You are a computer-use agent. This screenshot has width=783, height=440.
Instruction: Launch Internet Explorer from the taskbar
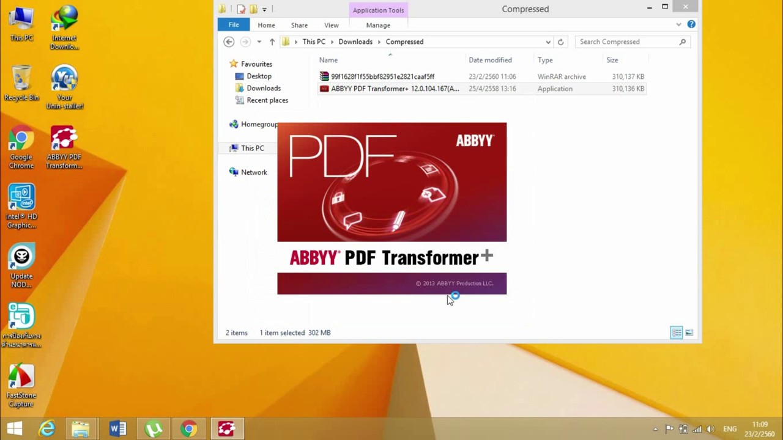47,429
